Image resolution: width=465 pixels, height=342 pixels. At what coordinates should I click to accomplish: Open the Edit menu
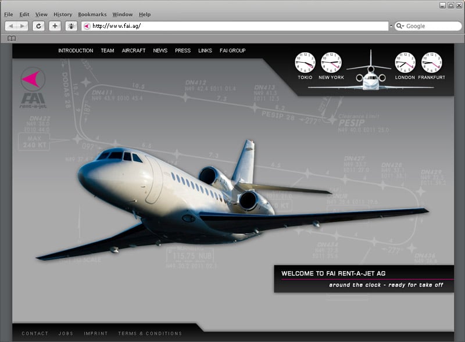pyautogui.click(x=24, y=15)
